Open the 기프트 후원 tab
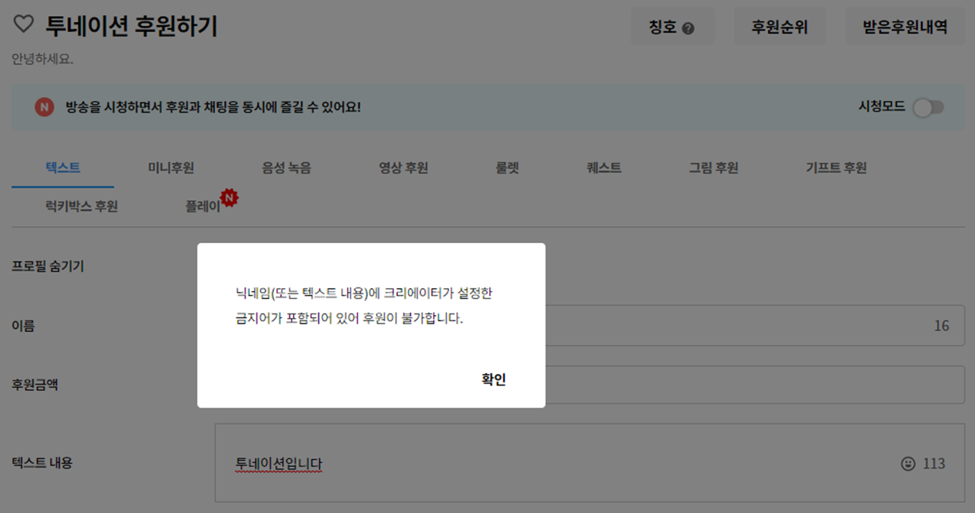The width and height of the screenshot is (975, 513). coord(837,167)
